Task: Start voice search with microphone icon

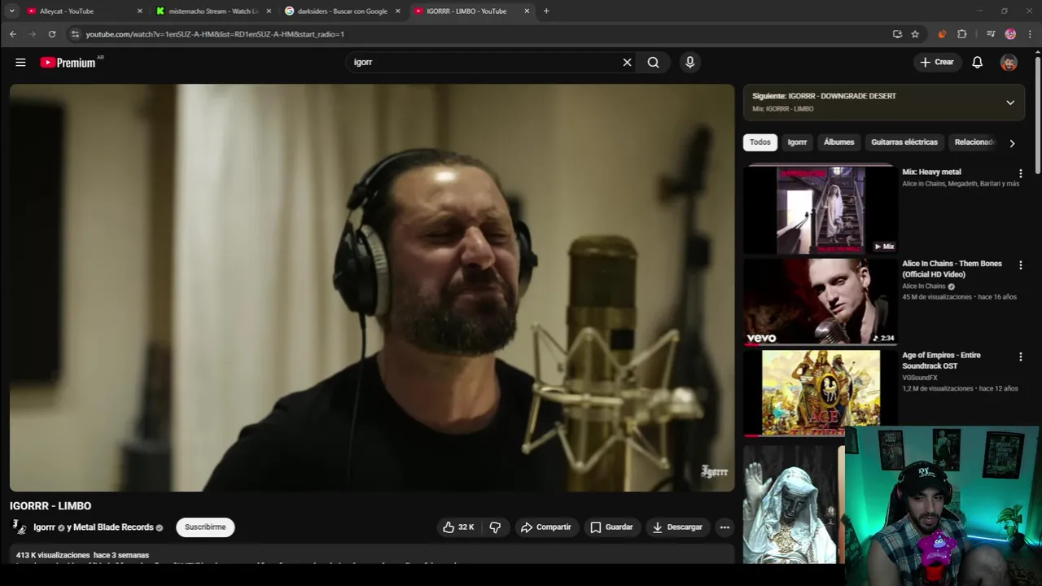Action: [x=690, y=62]
